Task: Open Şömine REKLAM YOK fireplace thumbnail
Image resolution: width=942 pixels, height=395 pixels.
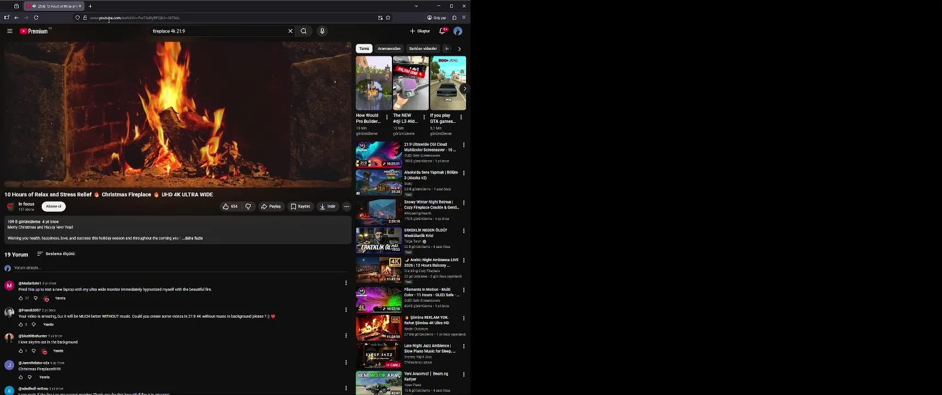Action: coord(378,328)
